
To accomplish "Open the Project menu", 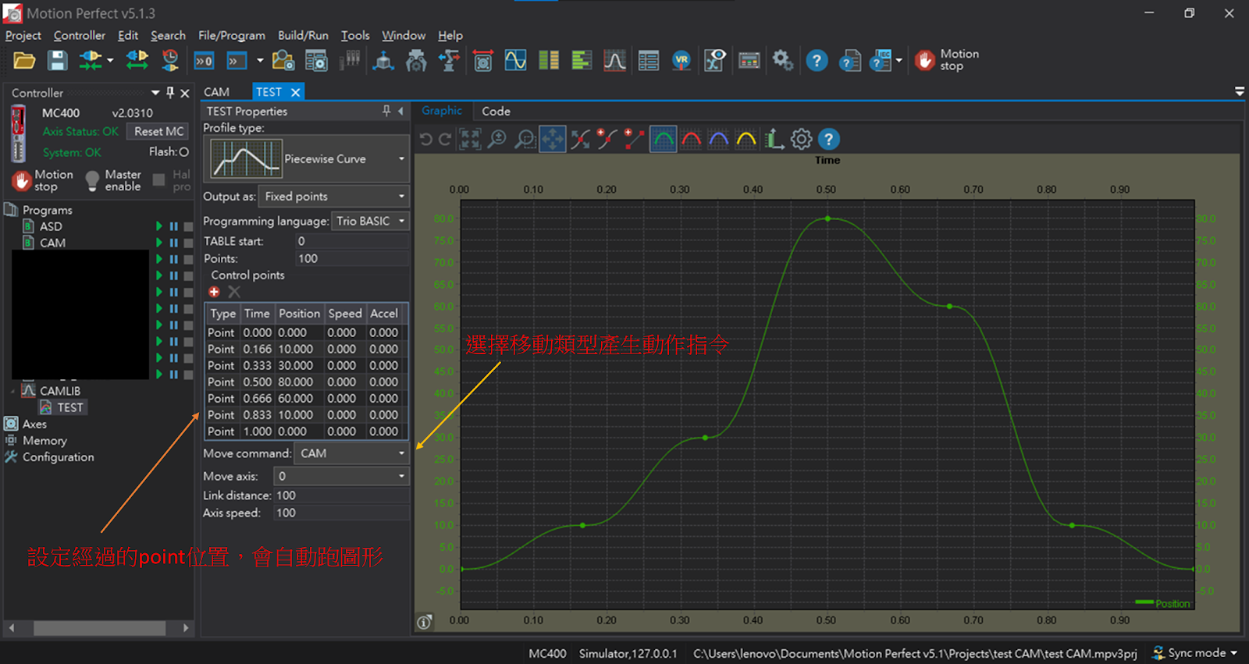I will coord(23,36).
